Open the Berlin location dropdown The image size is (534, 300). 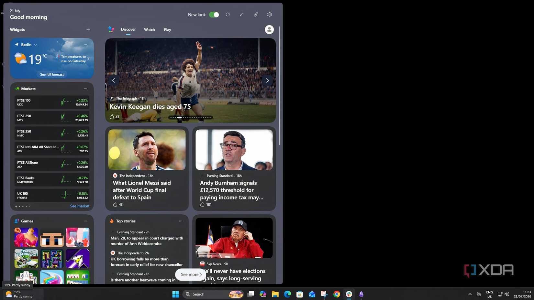29,45
